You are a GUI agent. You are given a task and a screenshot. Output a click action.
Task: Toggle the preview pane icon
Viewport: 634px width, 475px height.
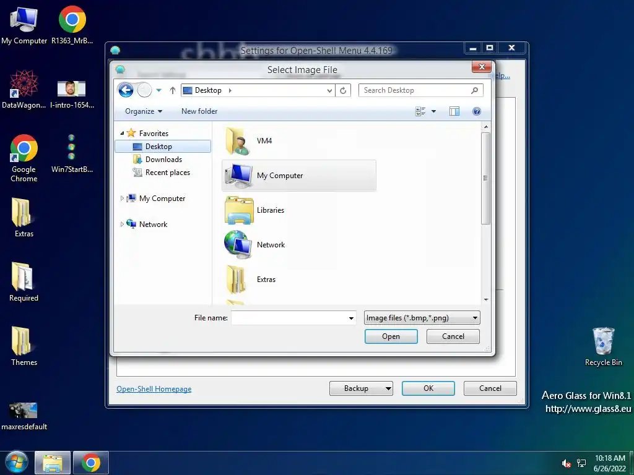454,111
